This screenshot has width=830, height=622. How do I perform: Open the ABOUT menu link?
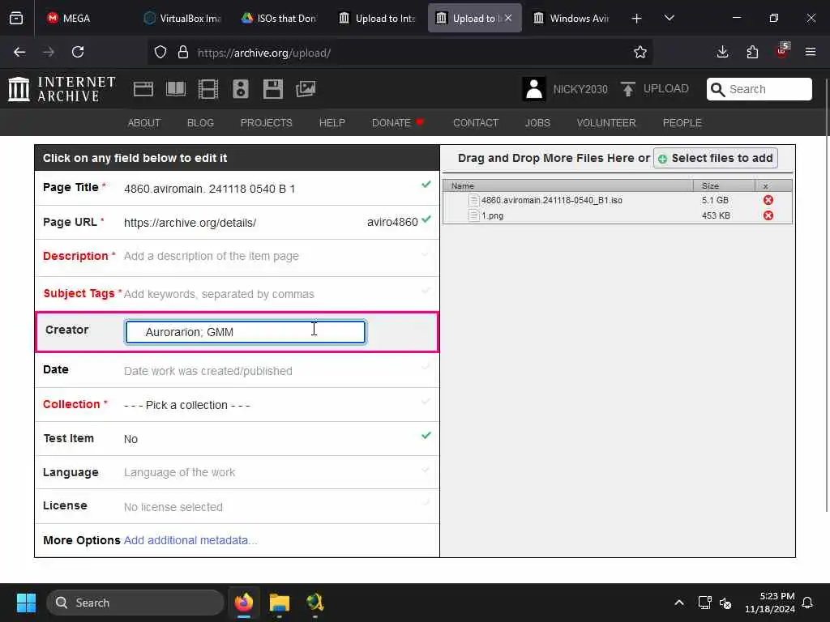(x=144, y=123)
